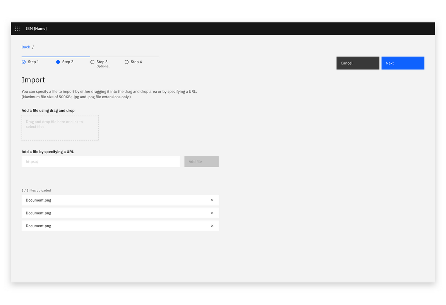Select the Step 3 optional radio indicator
This screenshot has width=446, height=305.
click(x=92, y=62)
